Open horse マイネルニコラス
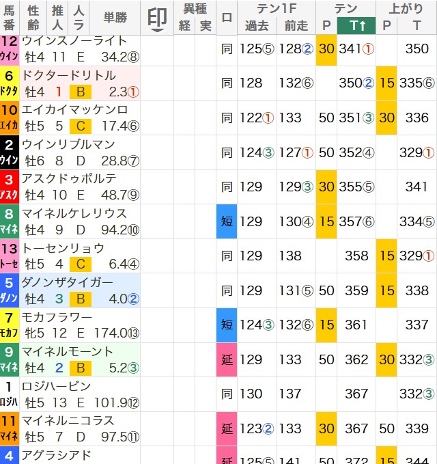Image resolution: width=437 pixels, height=464 pixels. tap(68, 420)
